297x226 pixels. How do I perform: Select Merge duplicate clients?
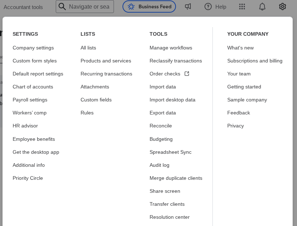point(176,178)
